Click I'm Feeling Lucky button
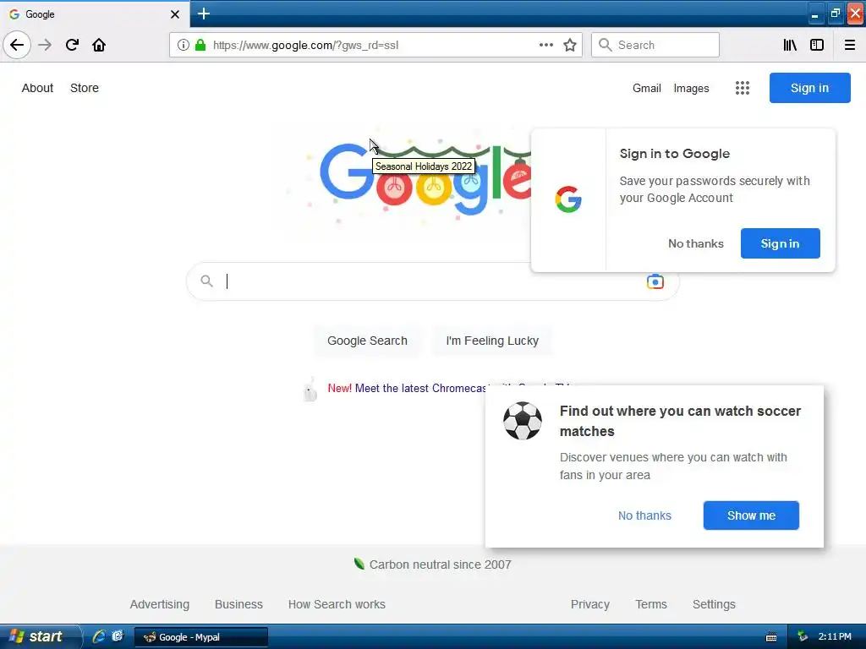866x649 pixels. 492,341
